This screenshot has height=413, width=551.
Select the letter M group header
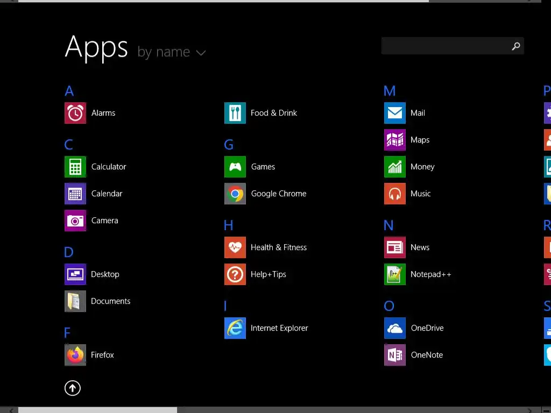[390, 91]
